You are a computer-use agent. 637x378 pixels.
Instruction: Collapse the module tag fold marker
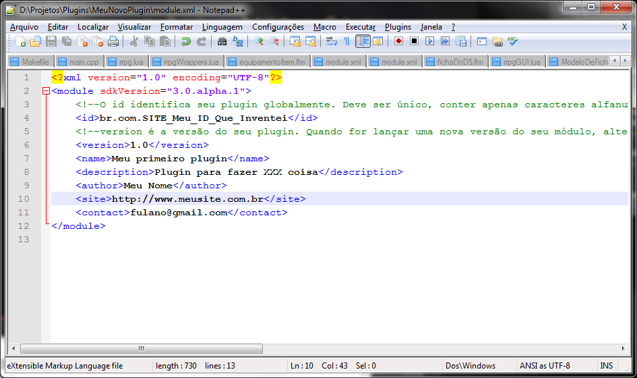point(46,91)
